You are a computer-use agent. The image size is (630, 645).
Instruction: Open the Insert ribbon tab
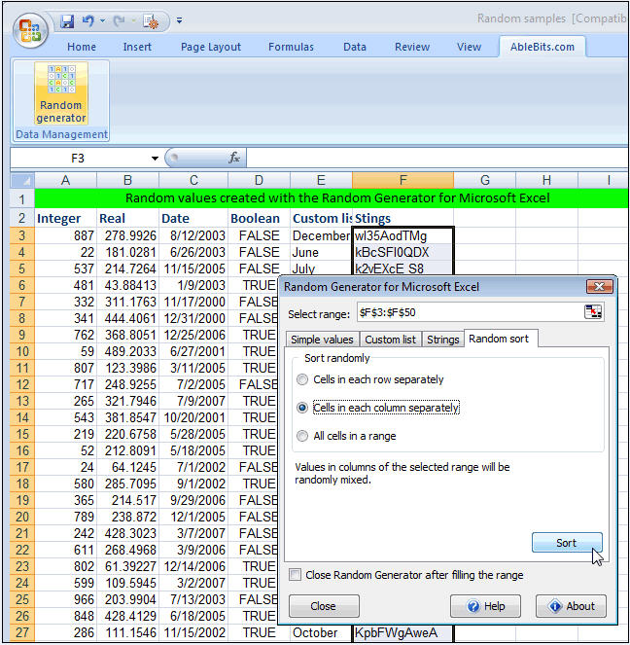tap(137, 47)
